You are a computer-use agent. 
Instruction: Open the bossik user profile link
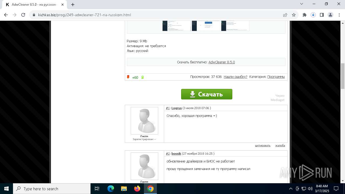(176, 154)
